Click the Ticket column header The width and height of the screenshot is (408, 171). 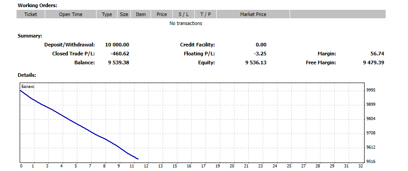(x=31, y=14)
